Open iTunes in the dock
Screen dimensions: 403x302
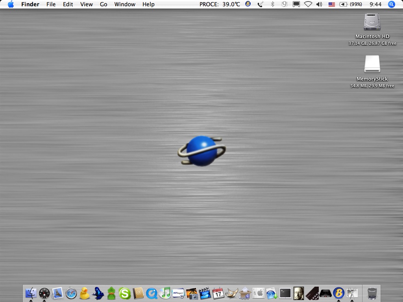coord(165,293)
